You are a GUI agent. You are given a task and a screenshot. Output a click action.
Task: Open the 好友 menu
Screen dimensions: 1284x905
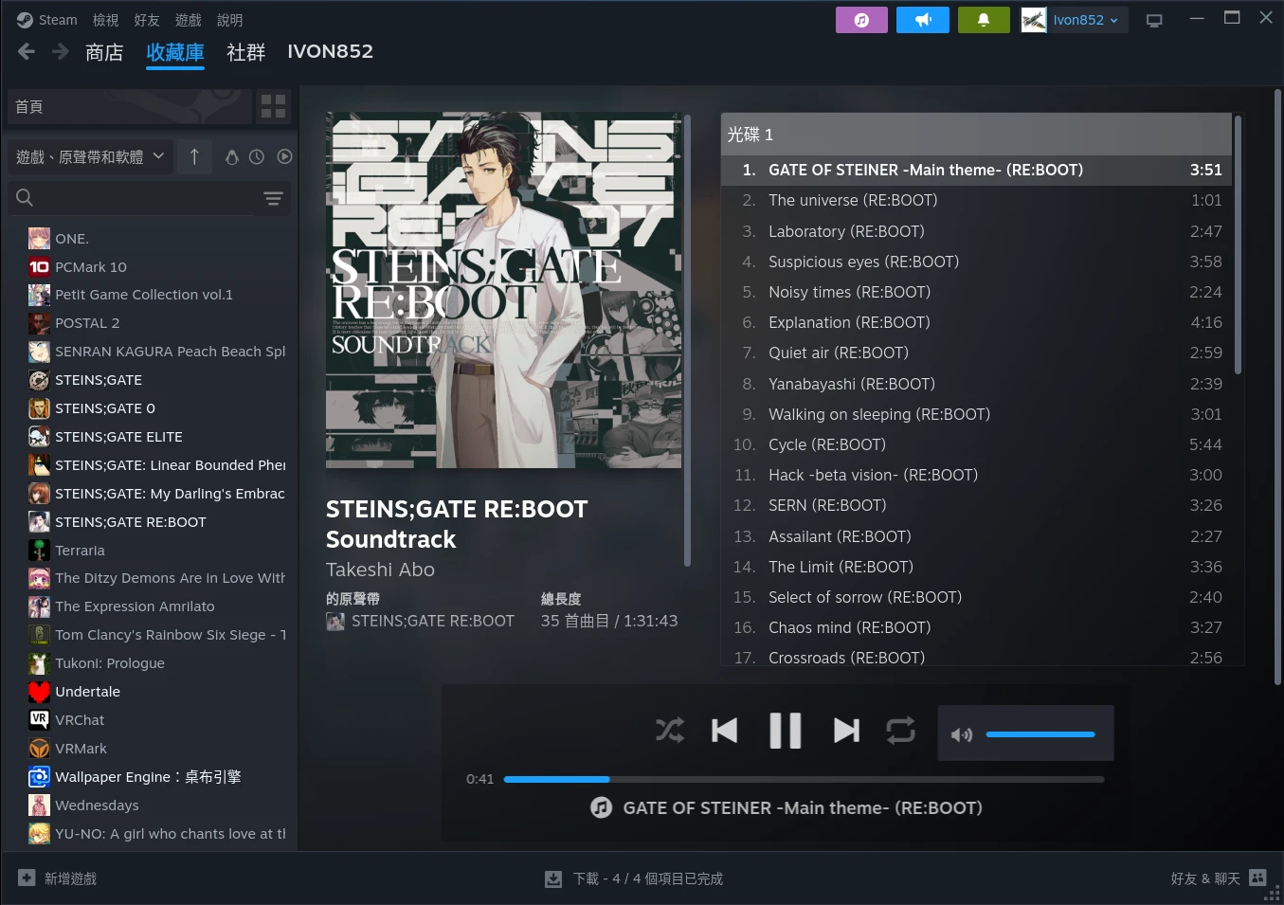click(147, 20)
